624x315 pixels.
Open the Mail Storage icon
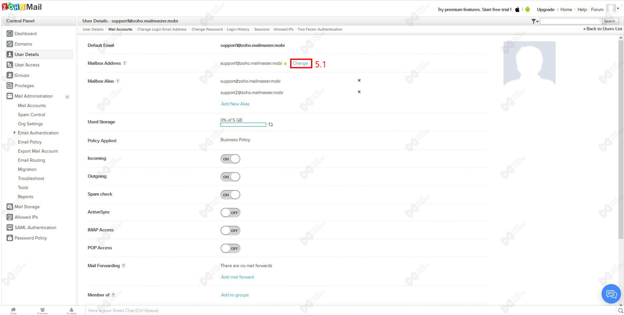[x=10, y=207]
